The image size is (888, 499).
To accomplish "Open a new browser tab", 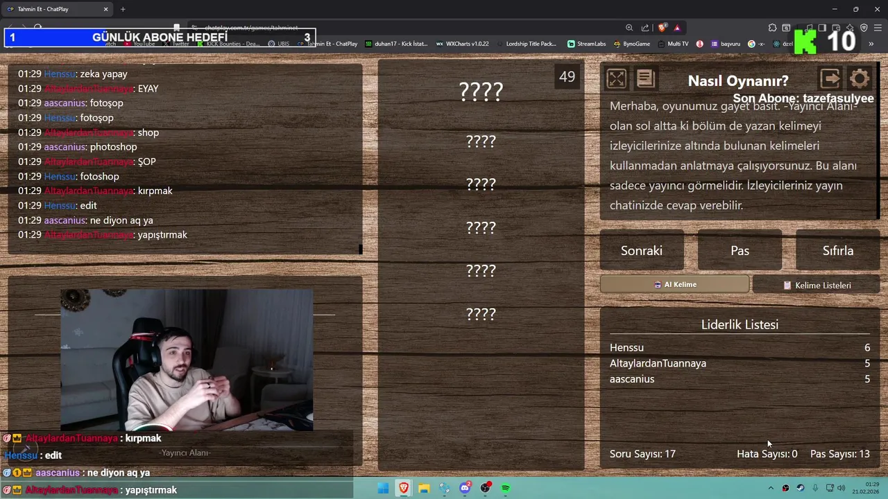I will [x=123, y=9].
